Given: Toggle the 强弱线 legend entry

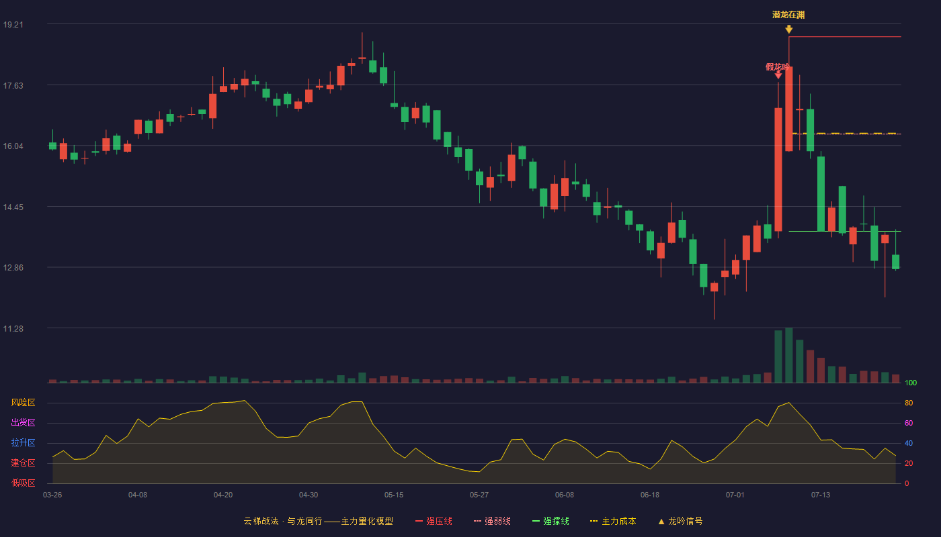Looking at the screenshot, I should click(492, 522).
